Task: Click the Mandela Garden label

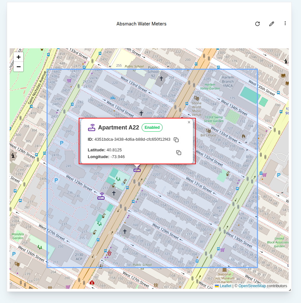Action: coord(18,236)
